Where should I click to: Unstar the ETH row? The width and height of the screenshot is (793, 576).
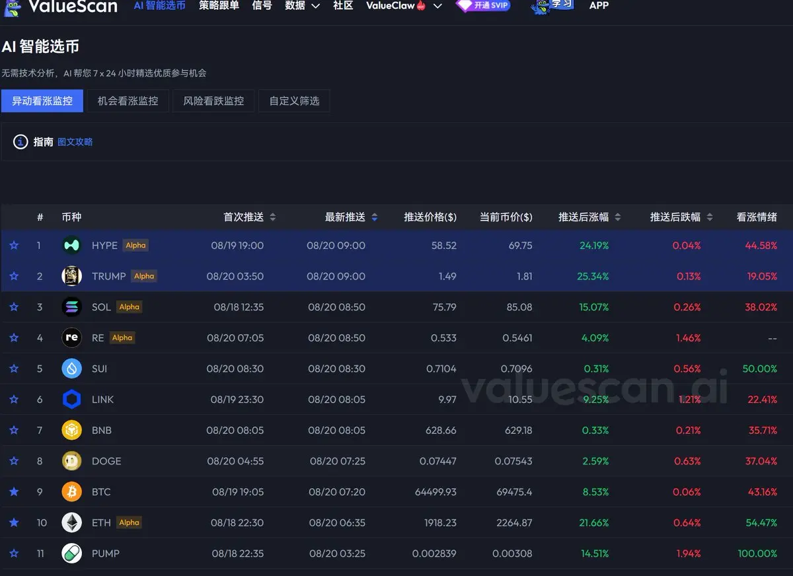(x=14, y=522)
